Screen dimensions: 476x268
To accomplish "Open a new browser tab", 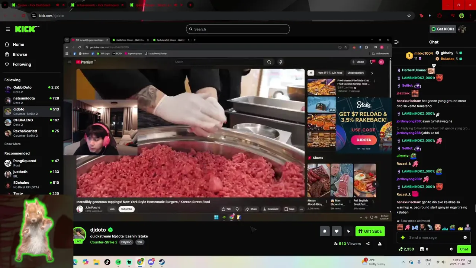I will (190, 5).
